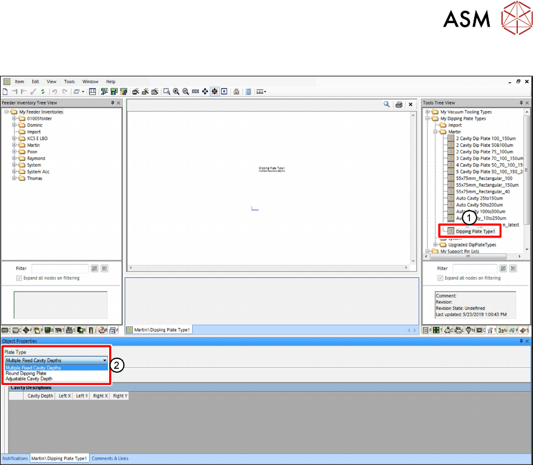Collapse My Dipping Plate Types node
The height and width of the screenshot is (465, 533).
click(x=427, y=118)
